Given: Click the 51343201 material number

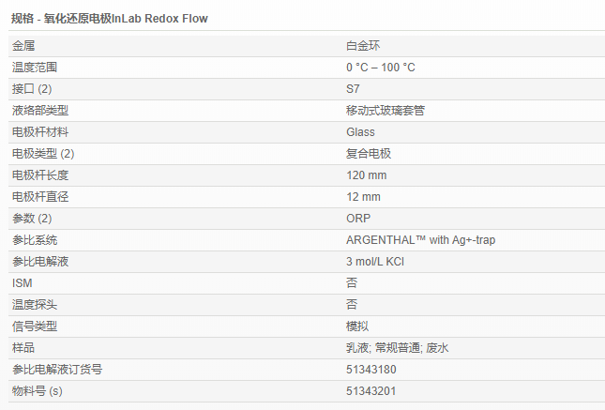Looking at the screenshot, I should tap(371, 390).
